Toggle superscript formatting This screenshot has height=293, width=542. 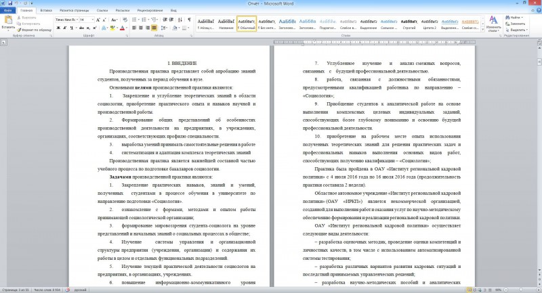pyautogui.click(x=95, y=28)
